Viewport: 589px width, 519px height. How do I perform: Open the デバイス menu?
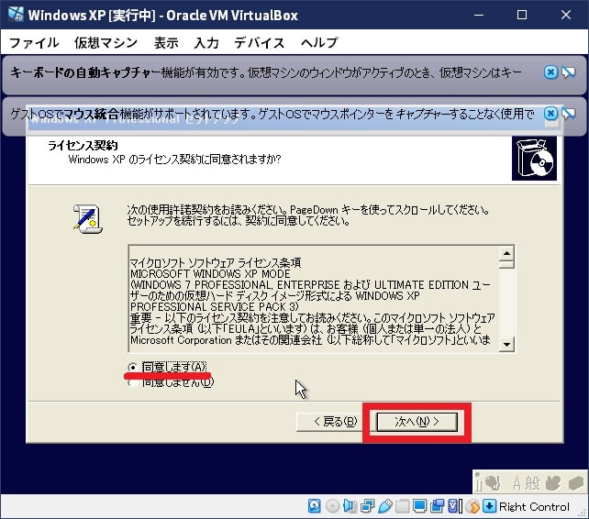(260, 42)
